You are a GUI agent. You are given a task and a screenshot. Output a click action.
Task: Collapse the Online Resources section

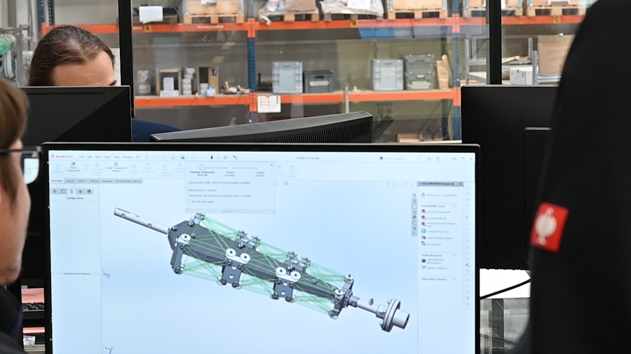click(x=454, y=255)
